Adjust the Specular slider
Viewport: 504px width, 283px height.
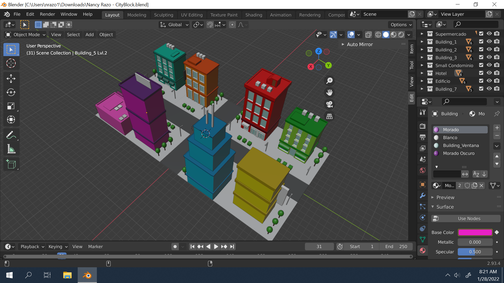pos(475,252)
